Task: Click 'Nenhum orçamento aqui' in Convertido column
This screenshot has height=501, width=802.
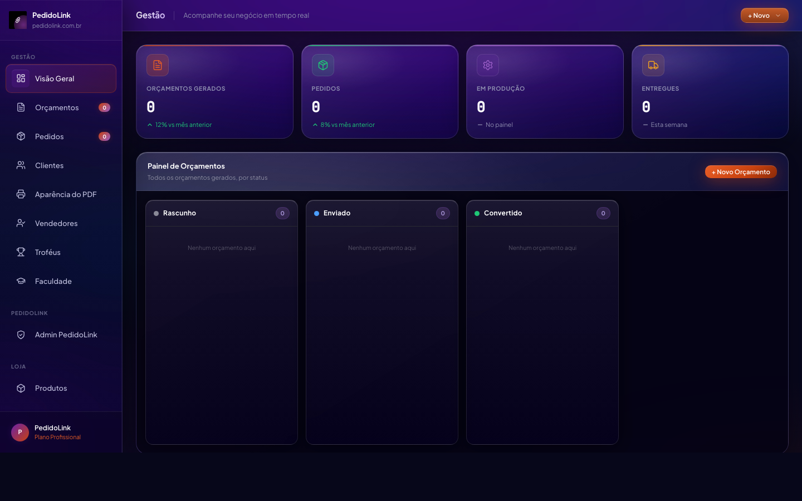Action: click(542, 248)
